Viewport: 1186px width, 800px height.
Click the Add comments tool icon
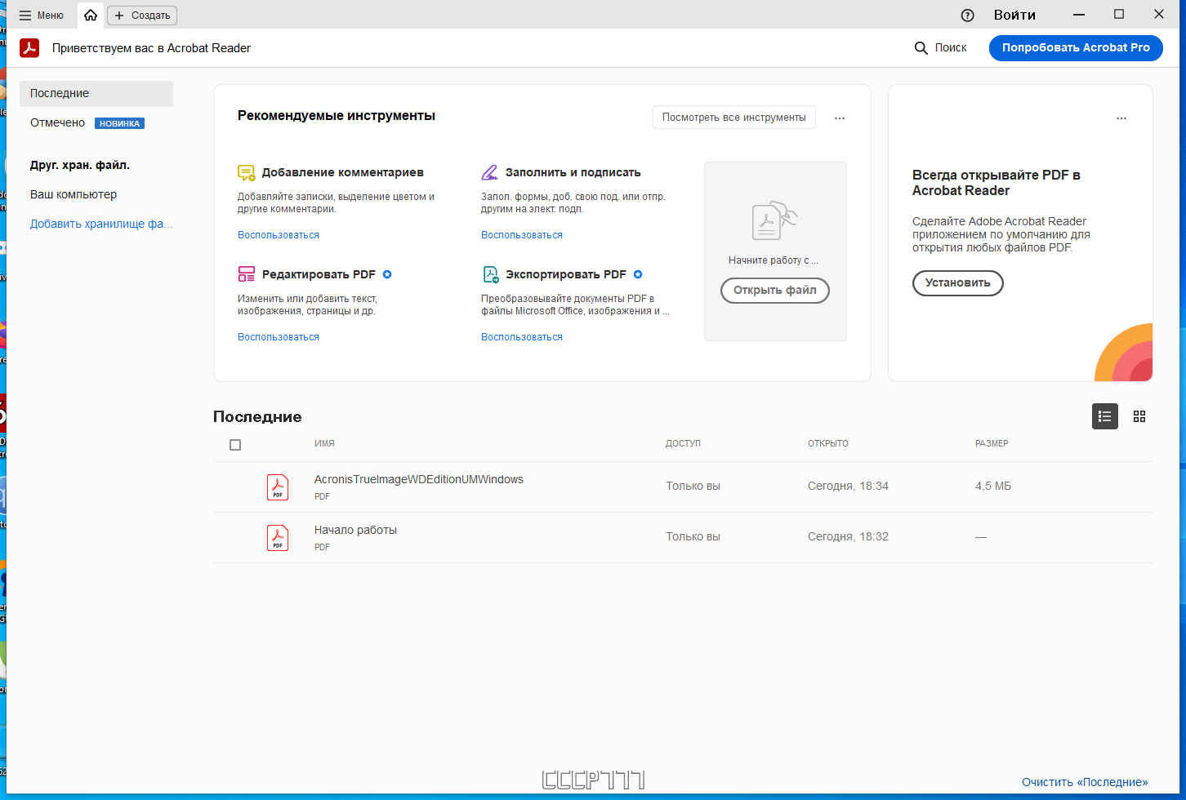(246, 173)
